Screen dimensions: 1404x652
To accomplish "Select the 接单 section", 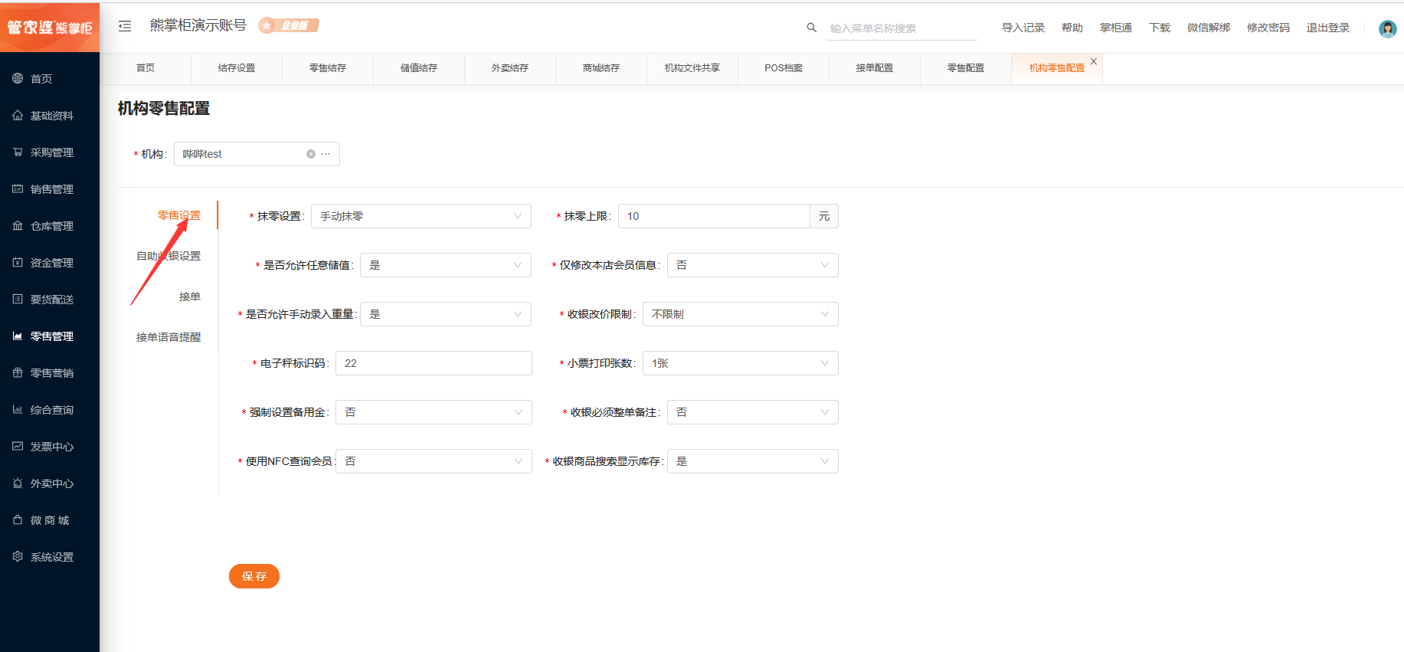I will click(190, 297).
